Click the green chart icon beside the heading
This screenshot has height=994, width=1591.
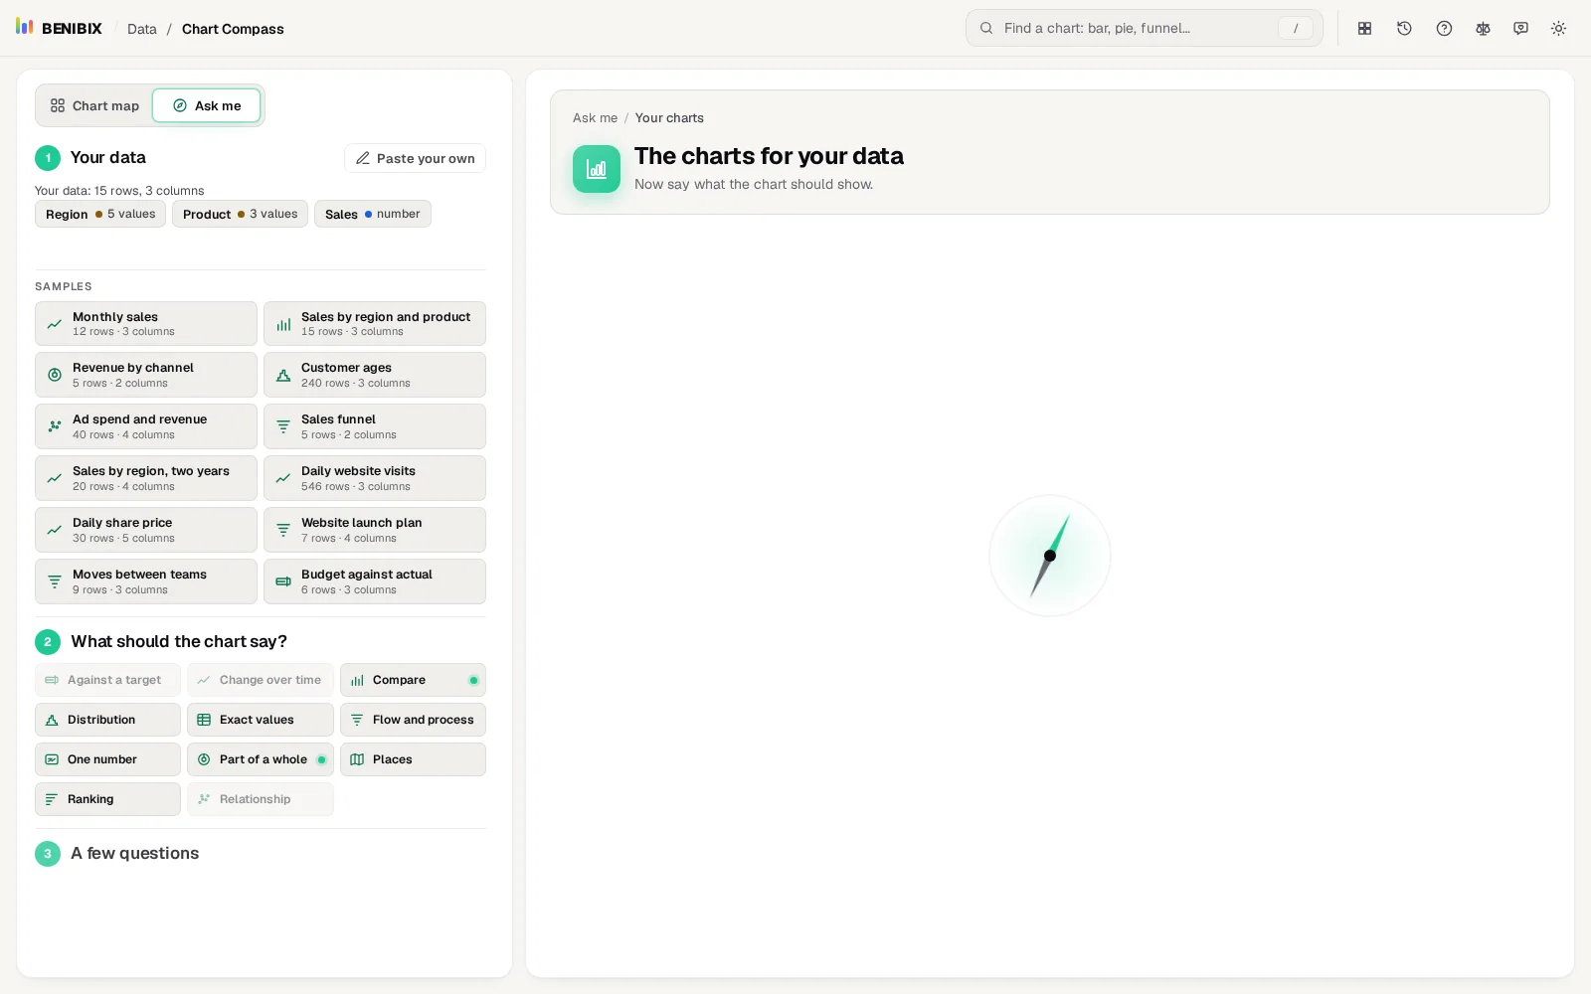597,169
